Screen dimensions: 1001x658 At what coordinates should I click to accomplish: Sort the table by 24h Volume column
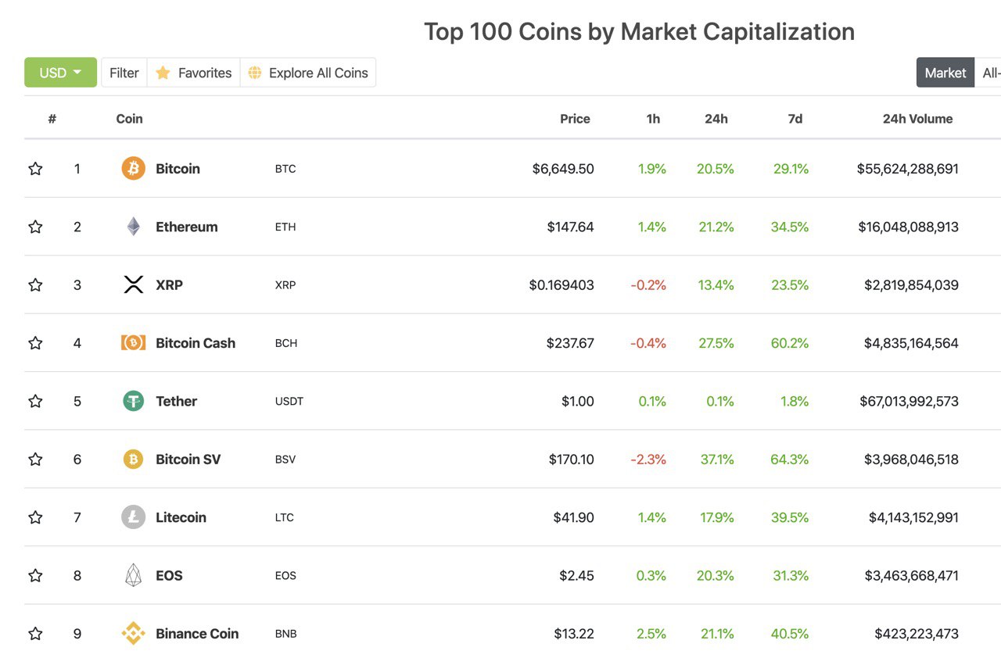pyautogui.click(x=917, y=119)
